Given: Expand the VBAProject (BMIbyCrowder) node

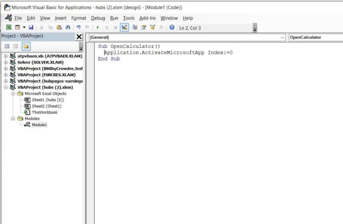Looking at the screenshot, I should (6, 68).
